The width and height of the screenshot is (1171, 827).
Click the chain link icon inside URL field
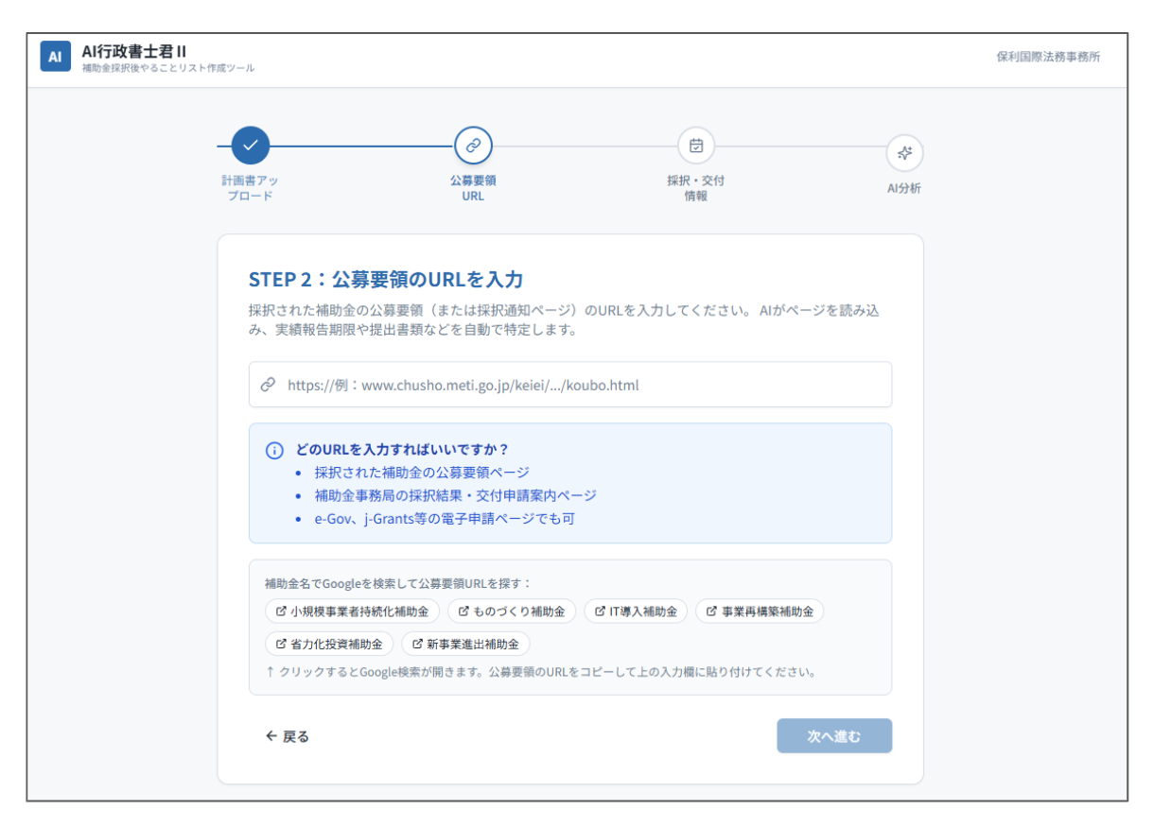(269, 385)
